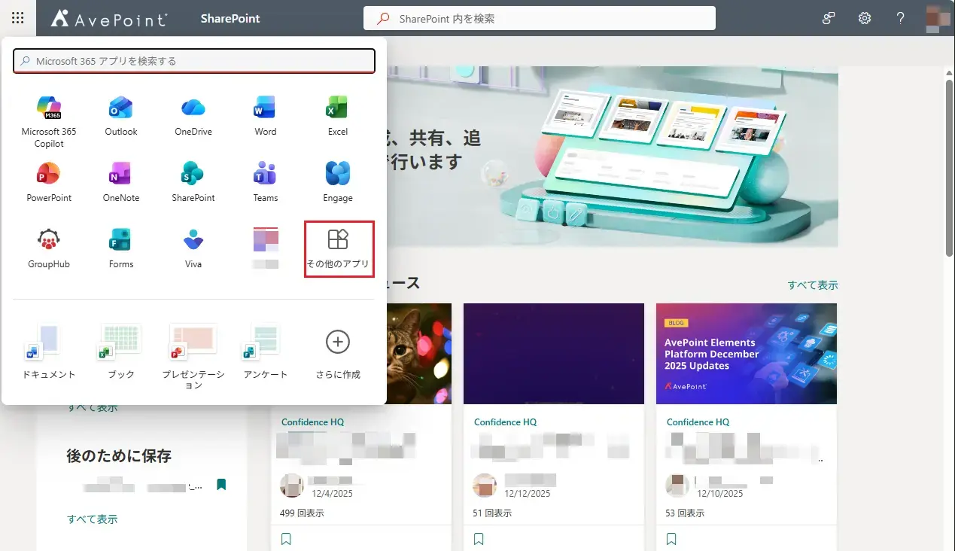The width and height of the screenshot is (955, 551).
Task: Open Confidence HQ link on purple news card
Action: 505,422
